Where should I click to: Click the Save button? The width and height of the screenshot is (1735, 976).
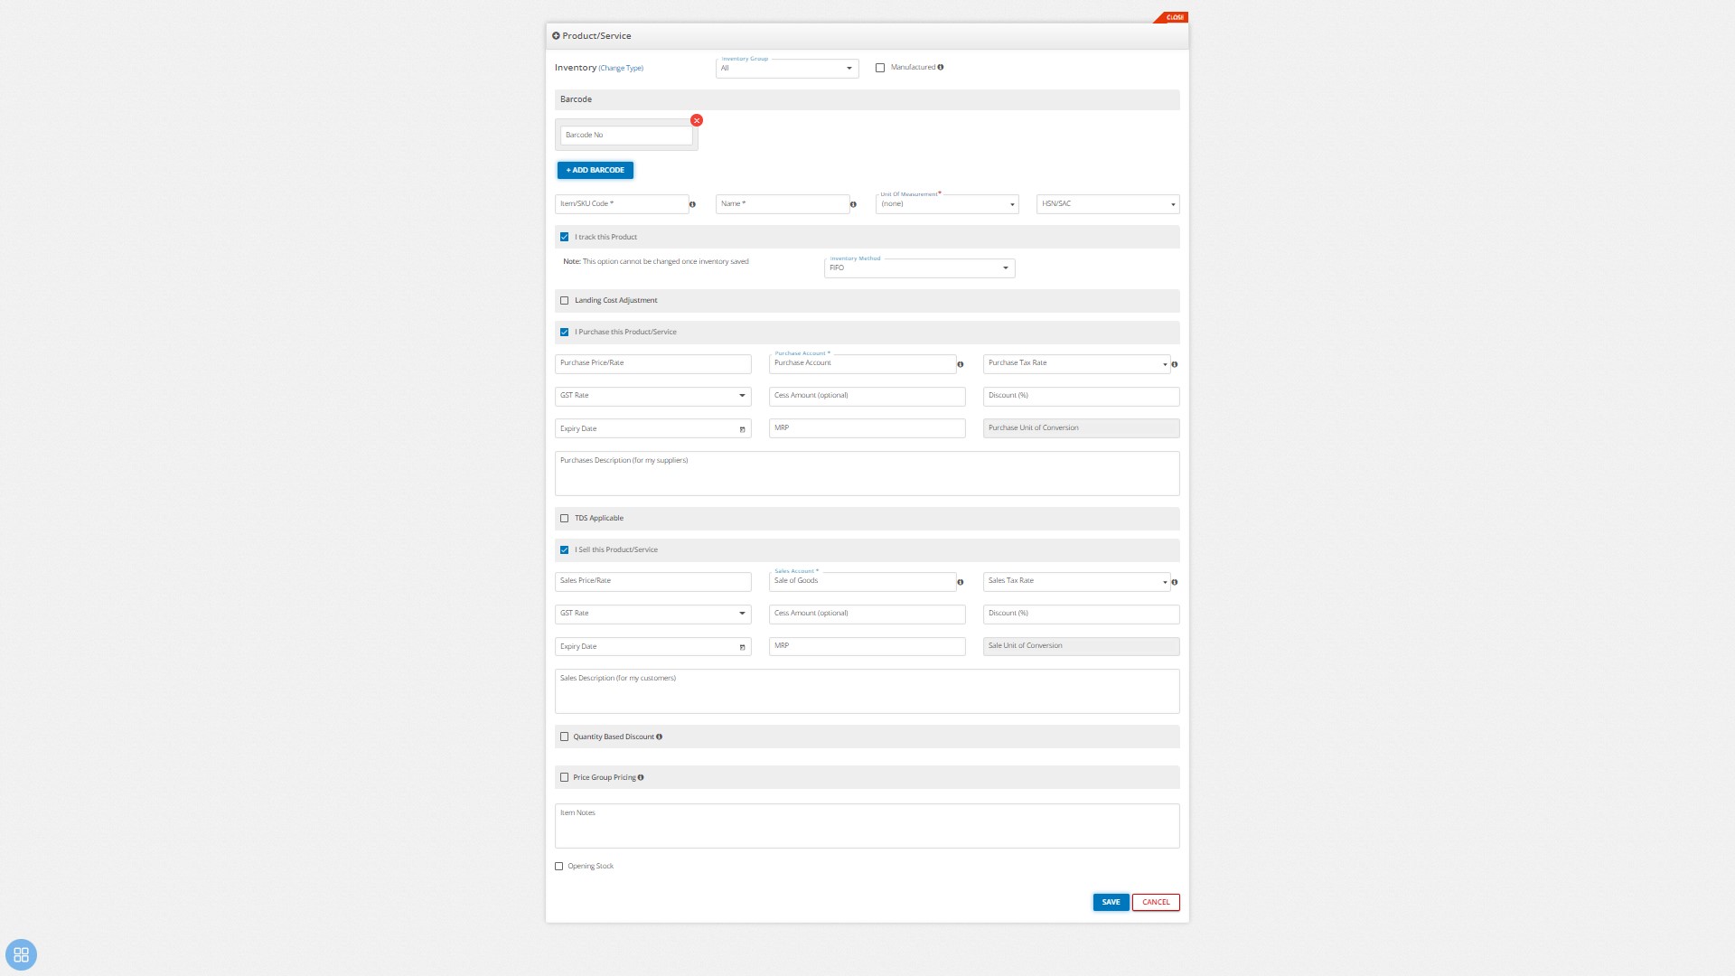tap(1111, 903)
